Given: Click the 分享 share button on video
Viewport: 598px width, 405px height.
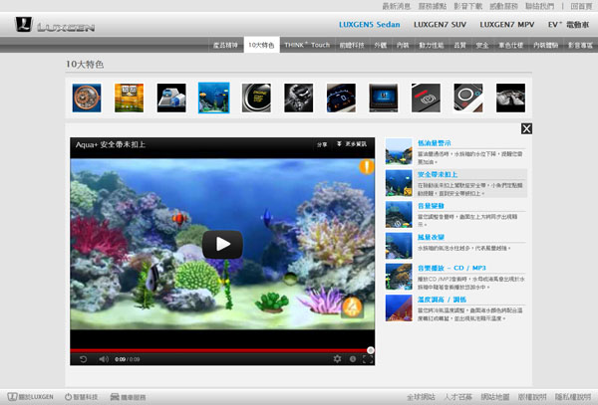Looking at the screenshot, I should click(322, 144).
